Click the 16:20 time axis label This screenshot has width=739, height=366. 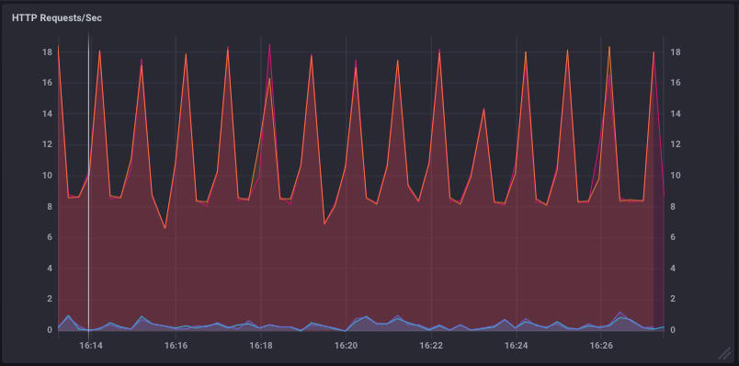[346, 346]
